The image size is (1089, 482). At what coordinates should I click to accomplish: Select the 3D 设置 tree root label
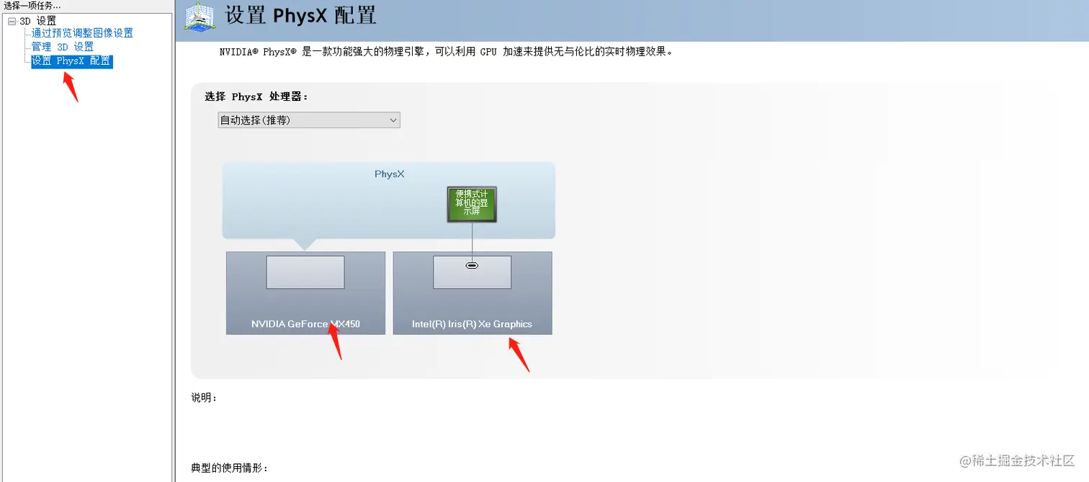[37, 22]
